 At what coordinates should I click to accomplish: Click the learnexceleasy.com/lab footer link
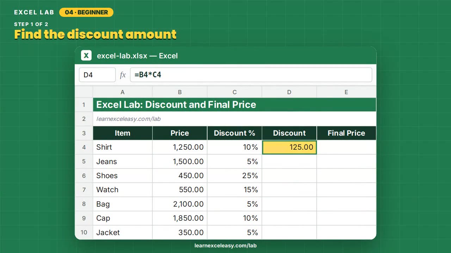(x=225, y=246)
